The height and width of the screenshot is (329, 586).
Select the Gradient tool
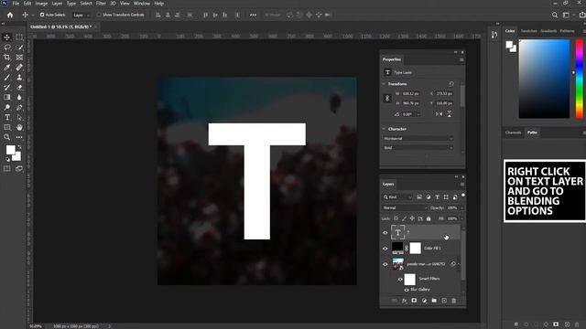(x=7, y=98)
